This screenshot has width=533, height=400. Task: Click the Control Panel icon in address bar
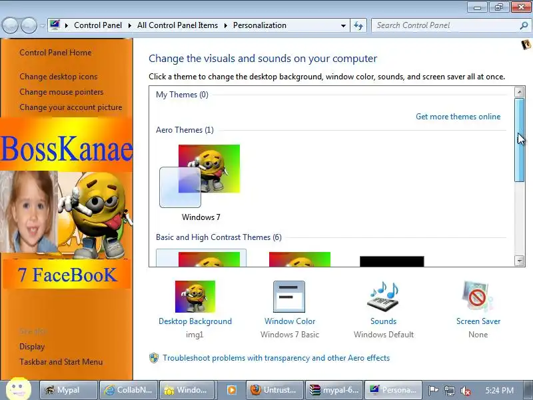click(55, 25)
